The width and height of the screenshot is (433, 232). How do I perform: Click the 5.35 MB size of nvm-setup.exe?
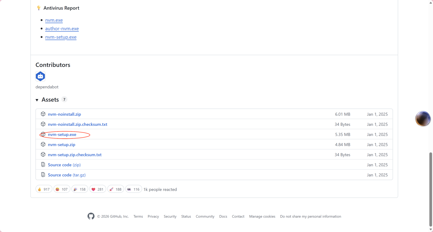[343, 135]
